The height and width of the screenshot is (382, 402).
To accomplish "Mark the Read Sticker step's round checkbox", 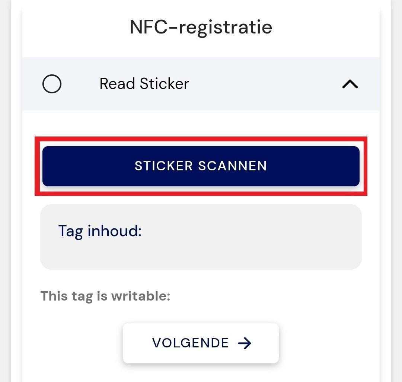I will (x=52, y=84).
